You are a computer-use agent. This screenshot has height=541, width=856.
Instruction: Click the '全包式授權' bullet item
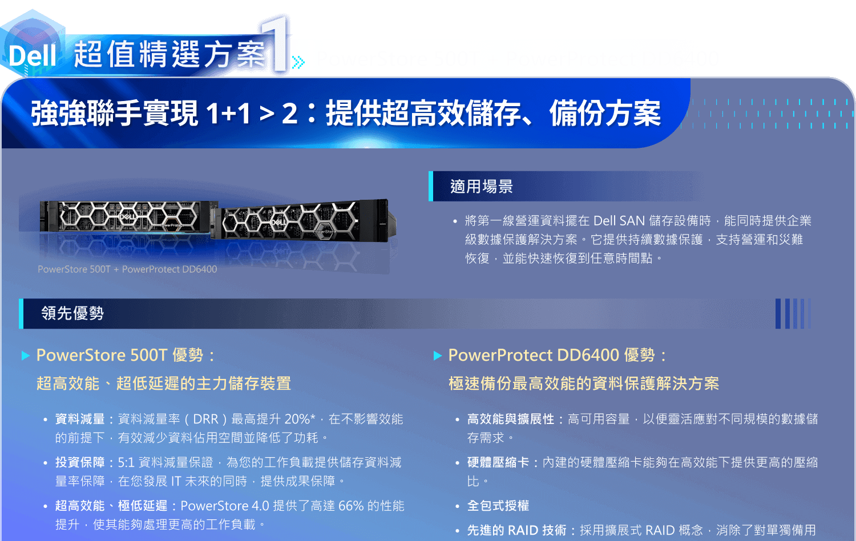point(498,506)
